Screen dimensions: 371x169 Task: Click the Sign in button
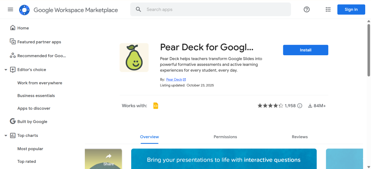[351, 9]
